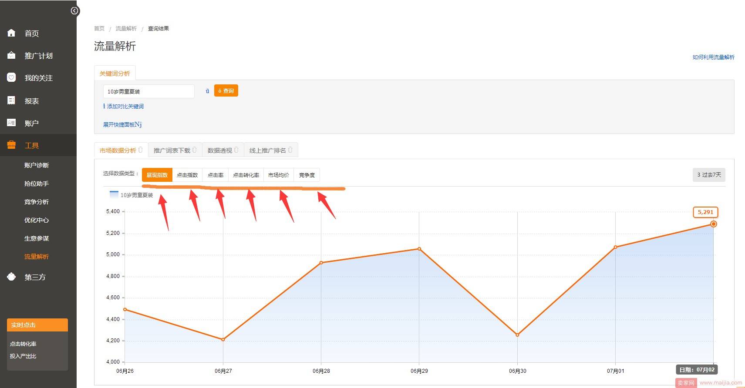The height and width of the screenshot is (388, 745).
Task: Open 竞争分析 under tools
Action: pyautogui.click(x=37, y=202)
